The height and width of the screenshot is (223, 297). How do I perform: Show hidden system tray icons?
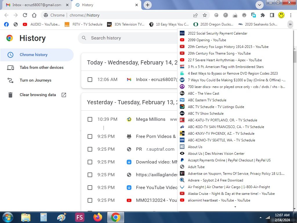[261, 217]
